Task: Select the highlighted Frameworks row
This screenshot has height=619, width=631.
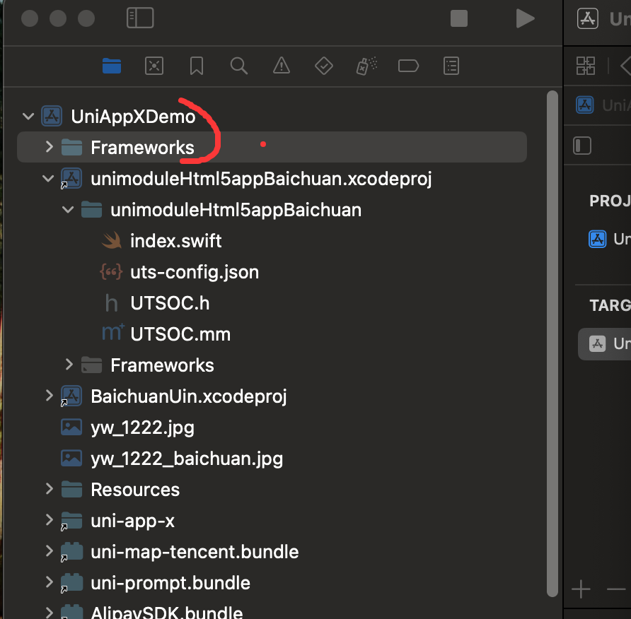Action: [272, 147]
